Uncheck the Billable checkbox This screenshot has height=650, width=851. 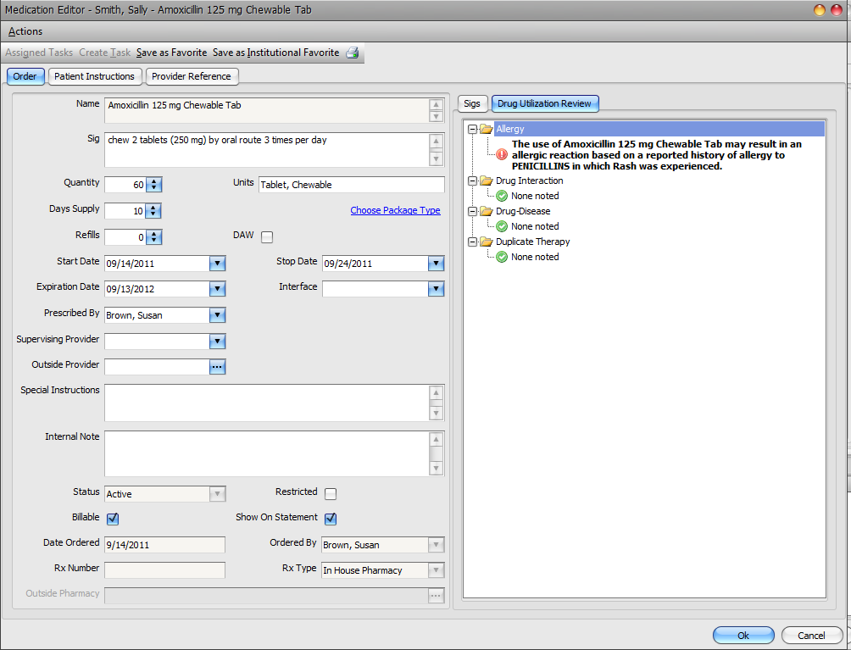pyautogui.click(x=113, y=519)
